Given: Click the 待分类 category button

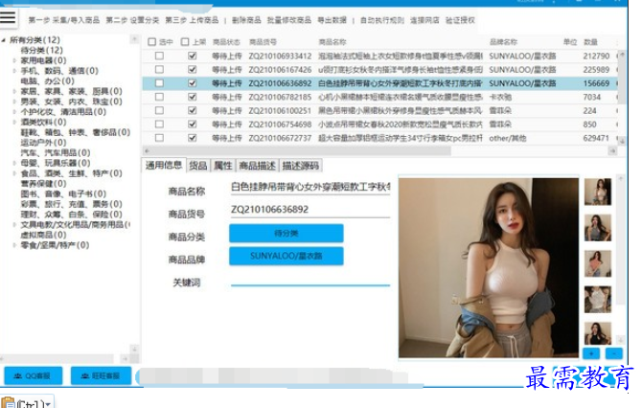Looking at the screenshot, I should tap(287, 234).
